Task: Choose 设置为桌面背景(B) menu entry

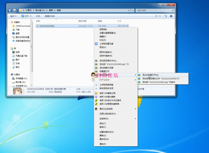Action: coord(108,33)
